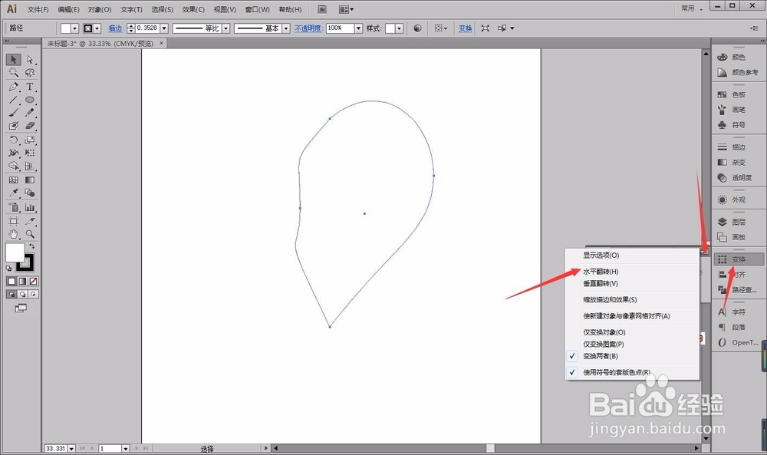Image resolution: width=767 pixels, height=455 pixels.
Task: Select the Zoom magnifier tool
Action: click(x=30, y=234)
